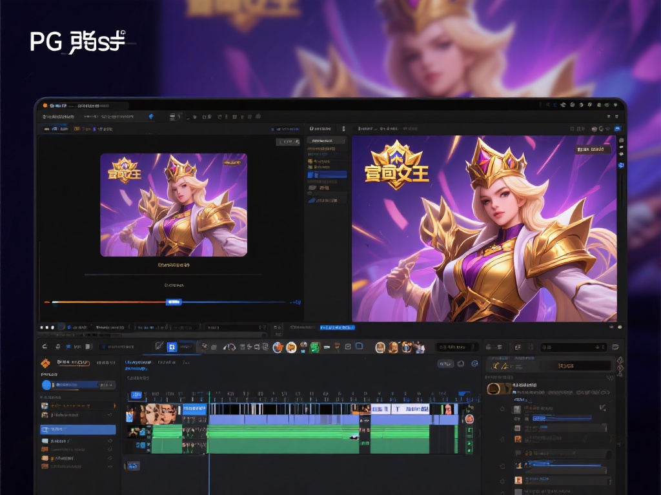The width and height of the screenshot is (661, 495).
Task: Toggle the lower green audio track header icon
Action: (x=139, y=445)
